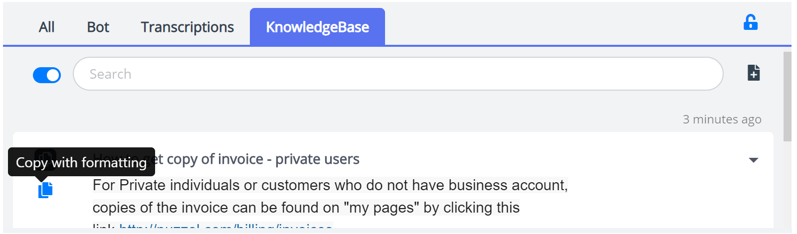Image resolution: width=797 pixels, height=234 pixels.
Task: Click the "Copy with formatting" tooltip
Action: click(81, 162)
